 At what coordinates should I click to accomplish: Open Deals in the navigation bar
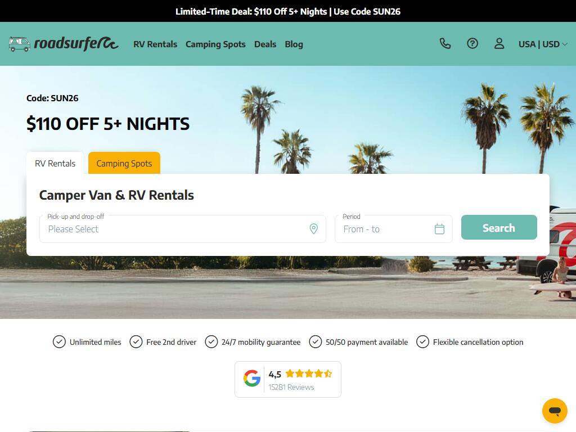(265, 44)
